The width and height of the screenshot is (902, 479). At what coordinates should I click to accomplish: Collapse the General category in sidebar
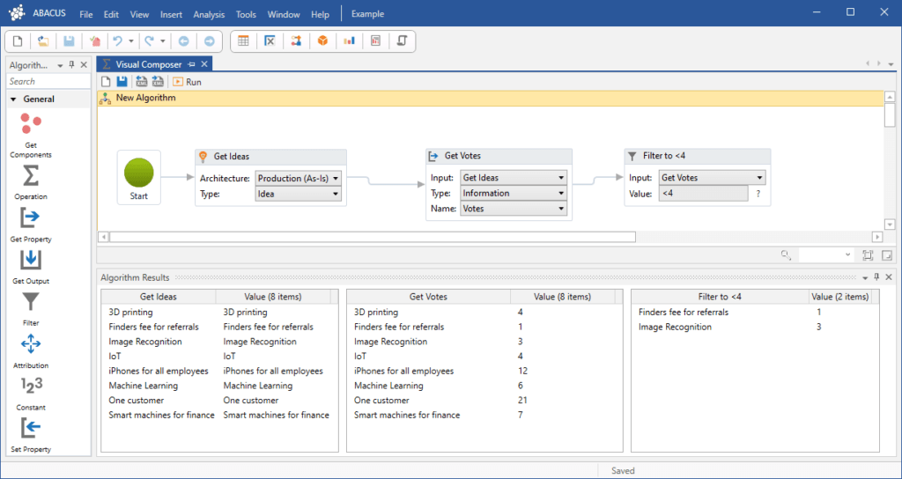coord(14,99)
